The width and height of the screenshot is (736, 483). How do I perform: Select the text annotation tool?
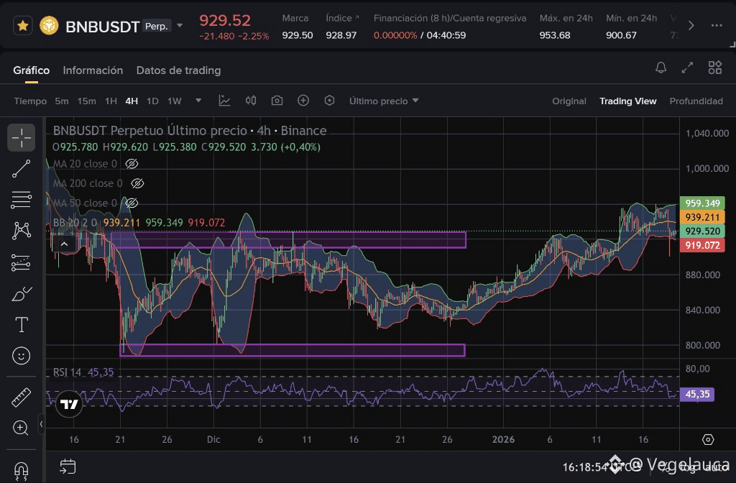pyautogui.click(x=22, y=325)
